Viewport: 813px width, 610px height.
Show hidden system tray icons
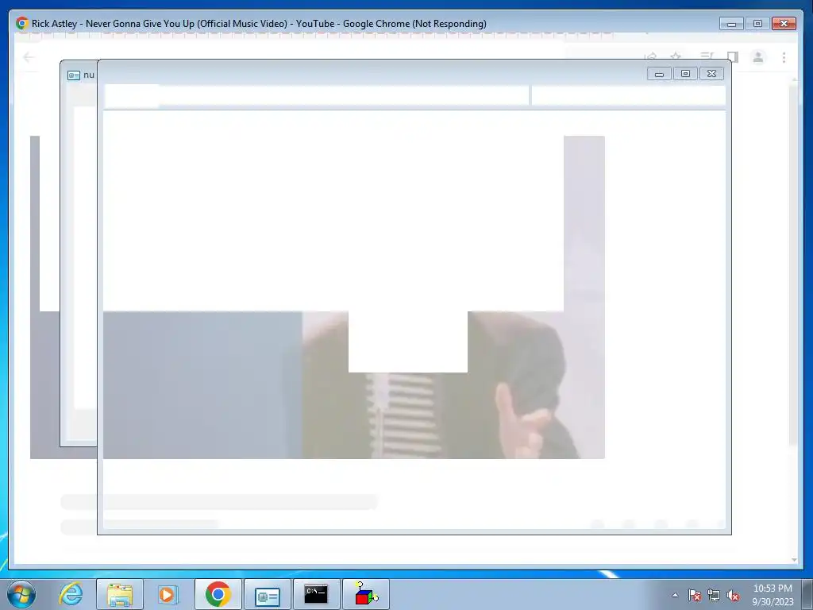[675, 595]
